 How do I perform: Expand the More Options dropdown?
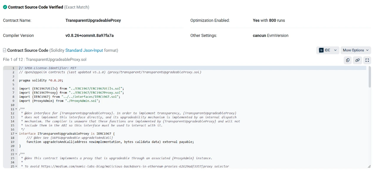pos(356,50)
